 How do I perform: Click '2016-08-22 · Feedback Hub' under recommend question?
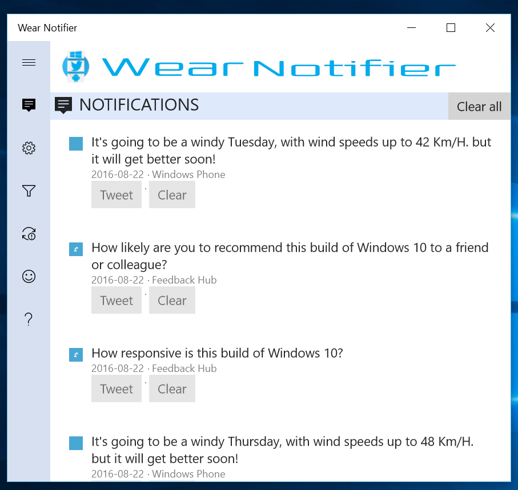(x=154, y=280)
